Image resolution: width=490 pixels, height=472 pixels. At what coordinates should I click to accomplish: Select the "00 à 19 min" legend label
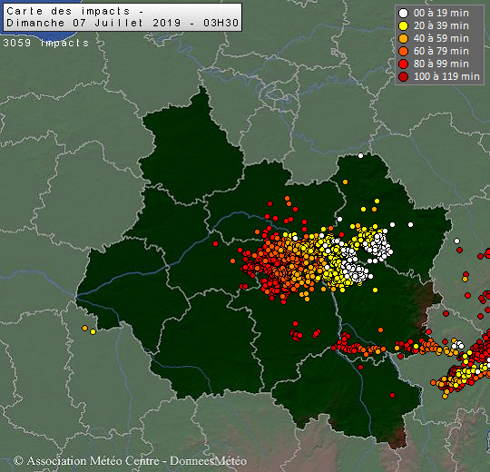[441, 13]
